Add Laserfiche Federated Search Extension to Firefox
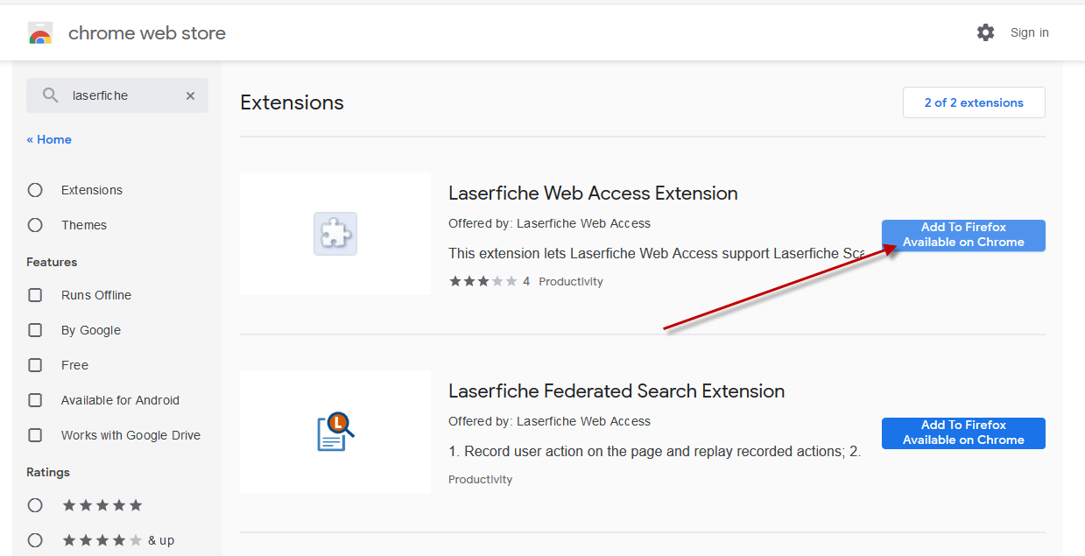 tap(963, 433)
